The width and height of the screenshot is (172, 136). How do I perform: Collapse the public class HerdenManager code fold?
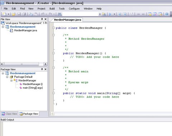[53, 28]
